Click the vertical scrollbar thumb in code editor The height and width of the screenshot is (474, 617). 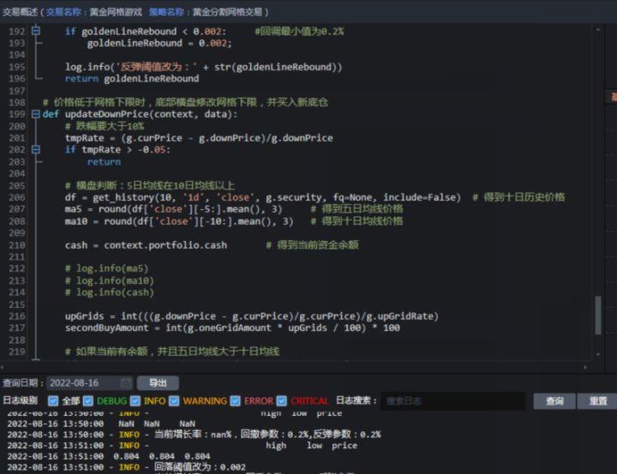coord(598,315)
